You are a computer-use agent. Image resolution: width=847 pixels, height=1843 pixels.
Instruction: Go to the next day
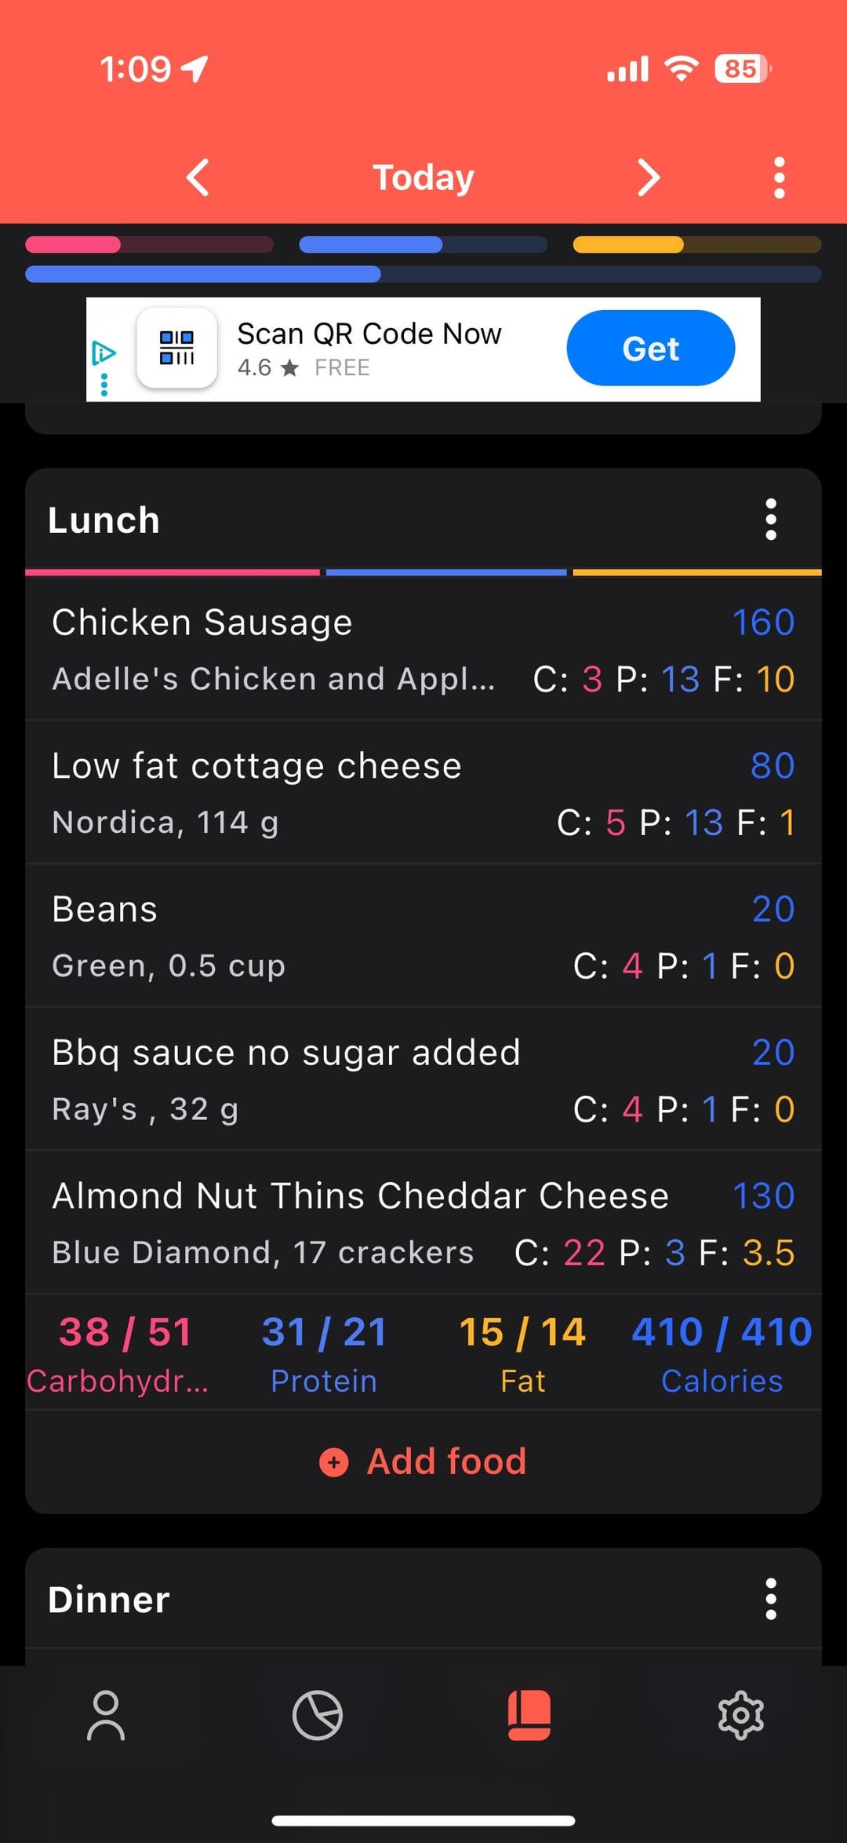[648, 177]
